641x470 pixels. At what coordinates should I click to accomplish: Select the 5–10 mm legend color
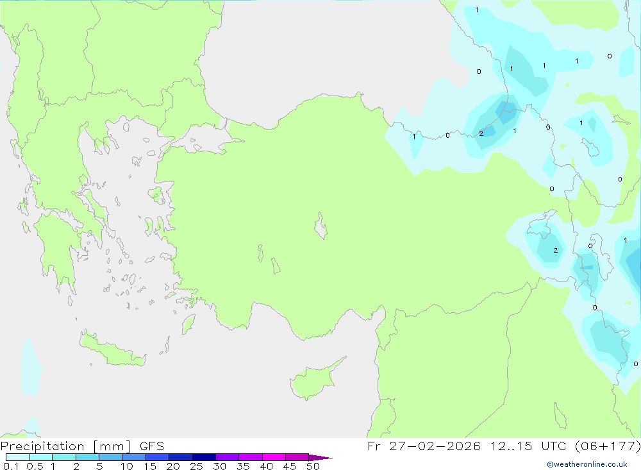click(111, 457)
